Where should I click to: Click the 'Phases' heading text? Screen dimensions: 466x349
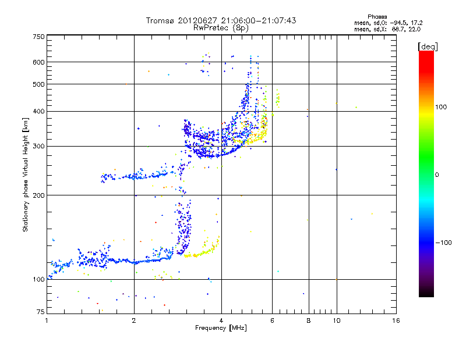coord(377,17)
